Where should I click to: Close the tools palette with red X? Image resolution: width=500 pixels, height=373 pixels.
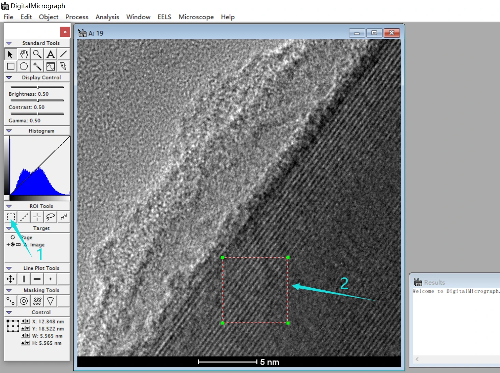pos(65,32)
